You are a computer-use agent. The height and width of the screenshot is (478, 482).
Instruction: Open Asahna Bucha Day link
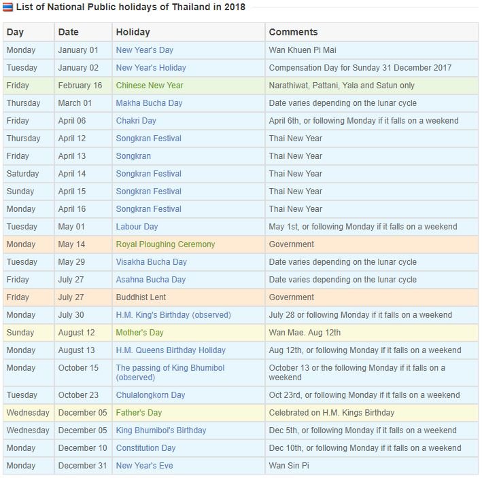pyautogui.click(x=150, y=280)
